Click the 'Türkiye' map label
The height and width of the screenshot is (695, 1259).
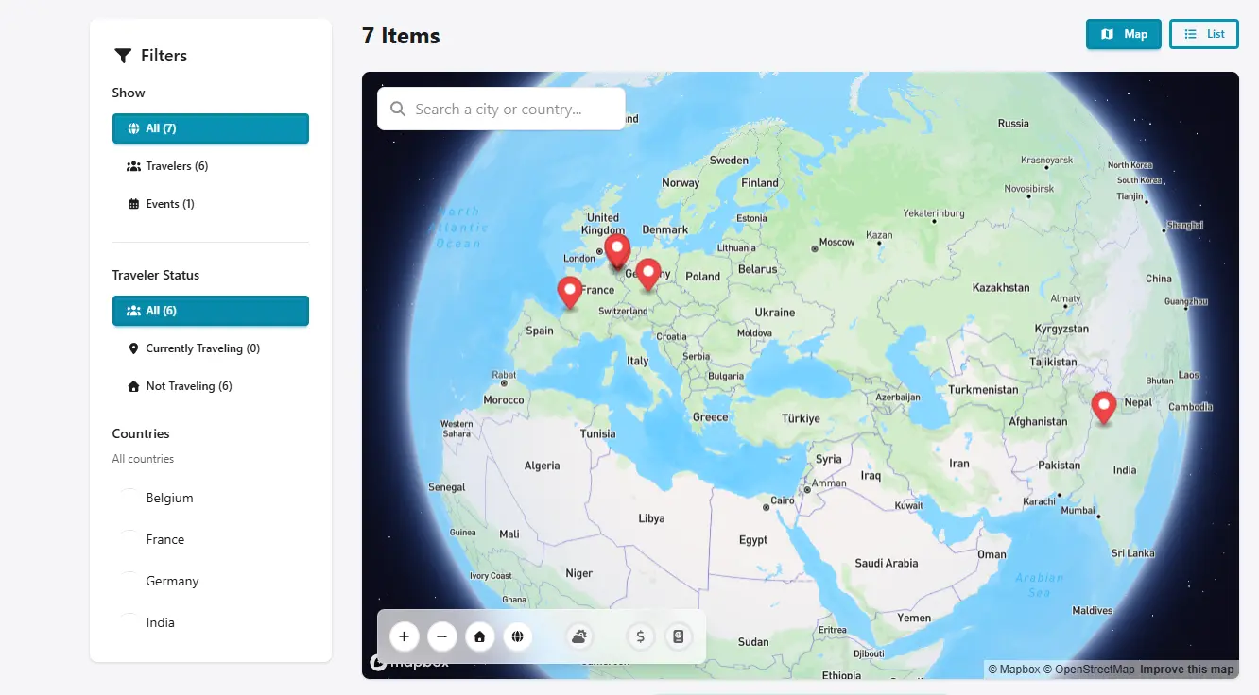[x=801, y=418]
